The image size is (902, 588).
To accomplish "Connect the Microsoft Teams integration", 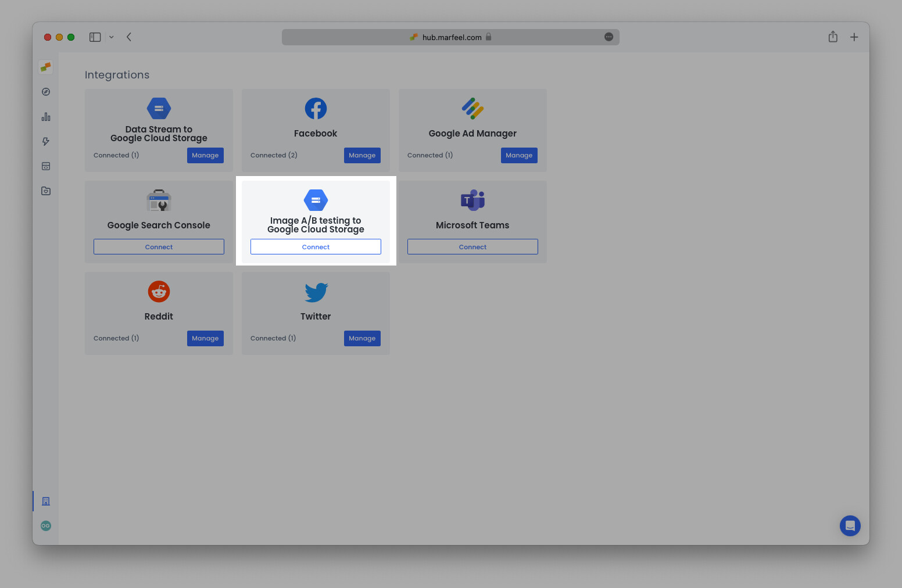I will point(473,246).
